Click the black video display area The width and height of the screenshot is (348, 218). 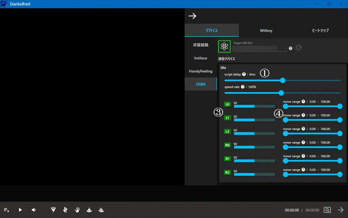coord(92,97)
